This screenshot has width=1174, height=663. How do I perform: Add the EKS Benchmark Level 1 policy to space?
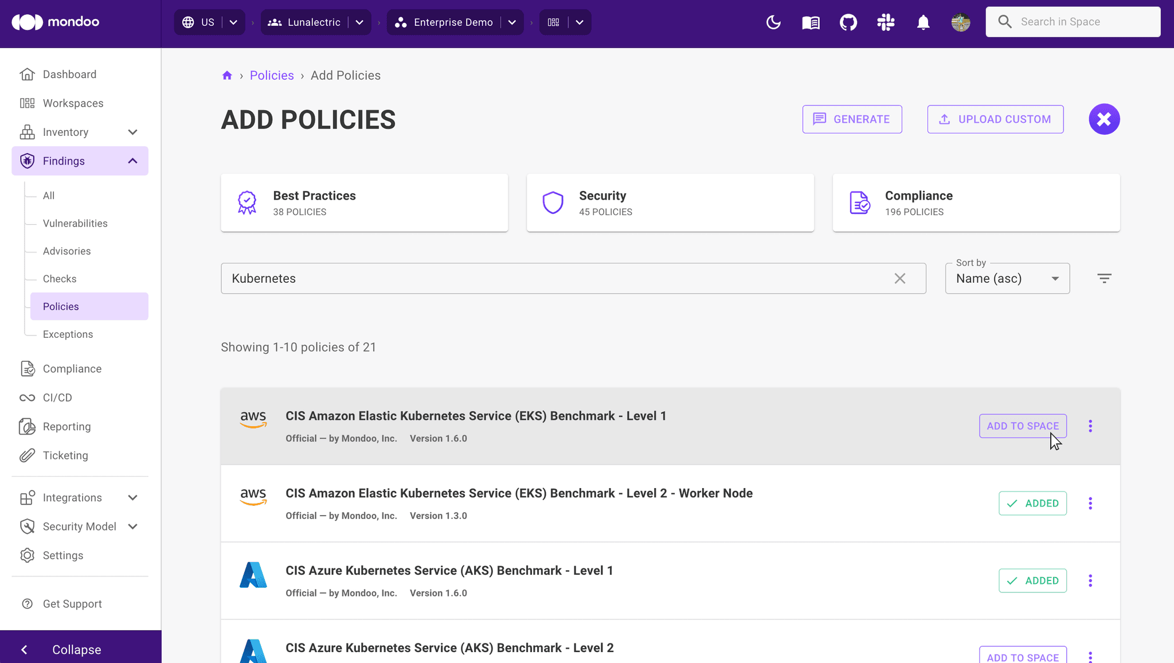[1023, 426]
